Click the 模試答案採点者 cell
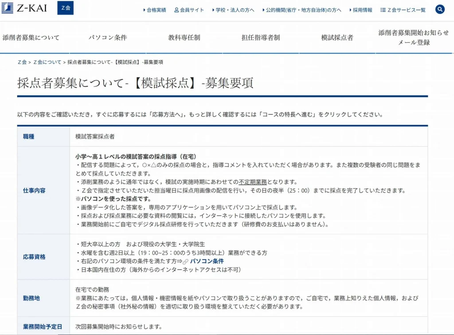 [95, 137]
